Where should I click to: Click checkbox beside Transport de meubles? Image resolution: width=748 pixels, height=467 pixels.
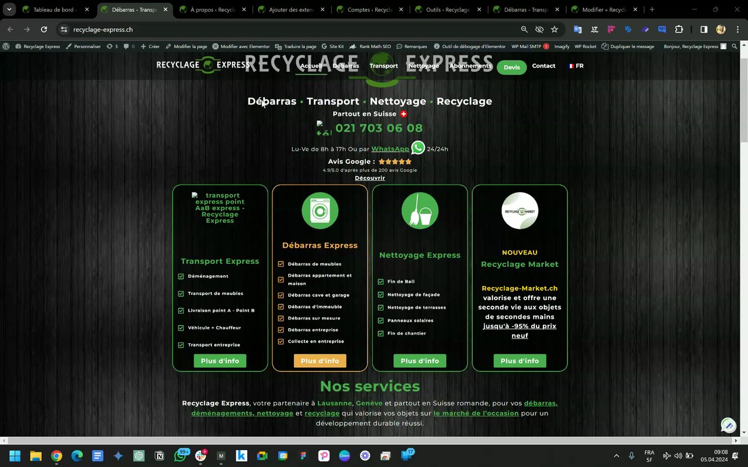click(181, 294)
